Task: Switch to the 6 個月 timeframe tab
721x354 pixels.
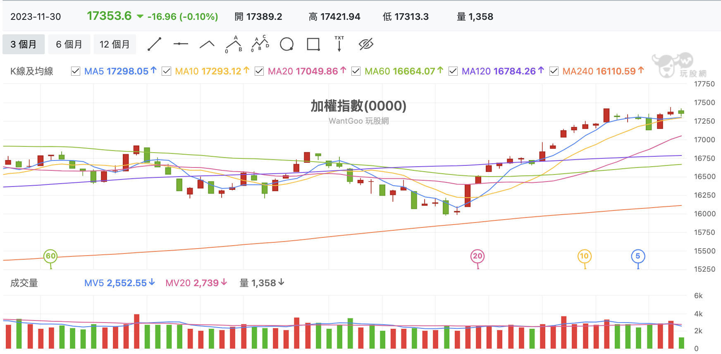Action: [69, 43]
